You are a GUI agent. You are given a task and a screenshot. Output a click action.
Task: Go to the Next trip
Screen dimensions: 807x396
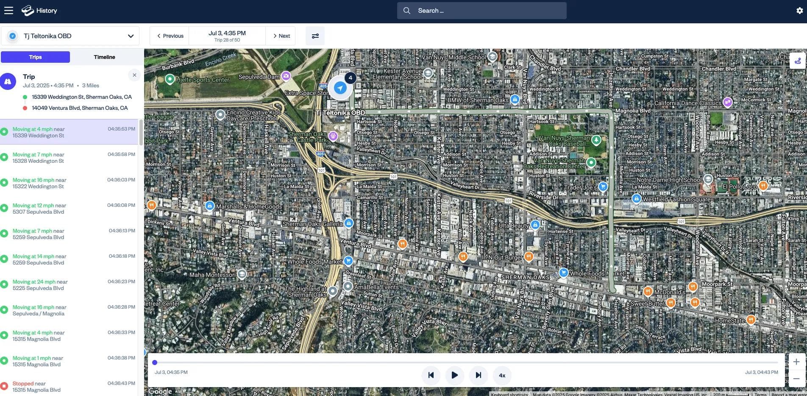281,36
